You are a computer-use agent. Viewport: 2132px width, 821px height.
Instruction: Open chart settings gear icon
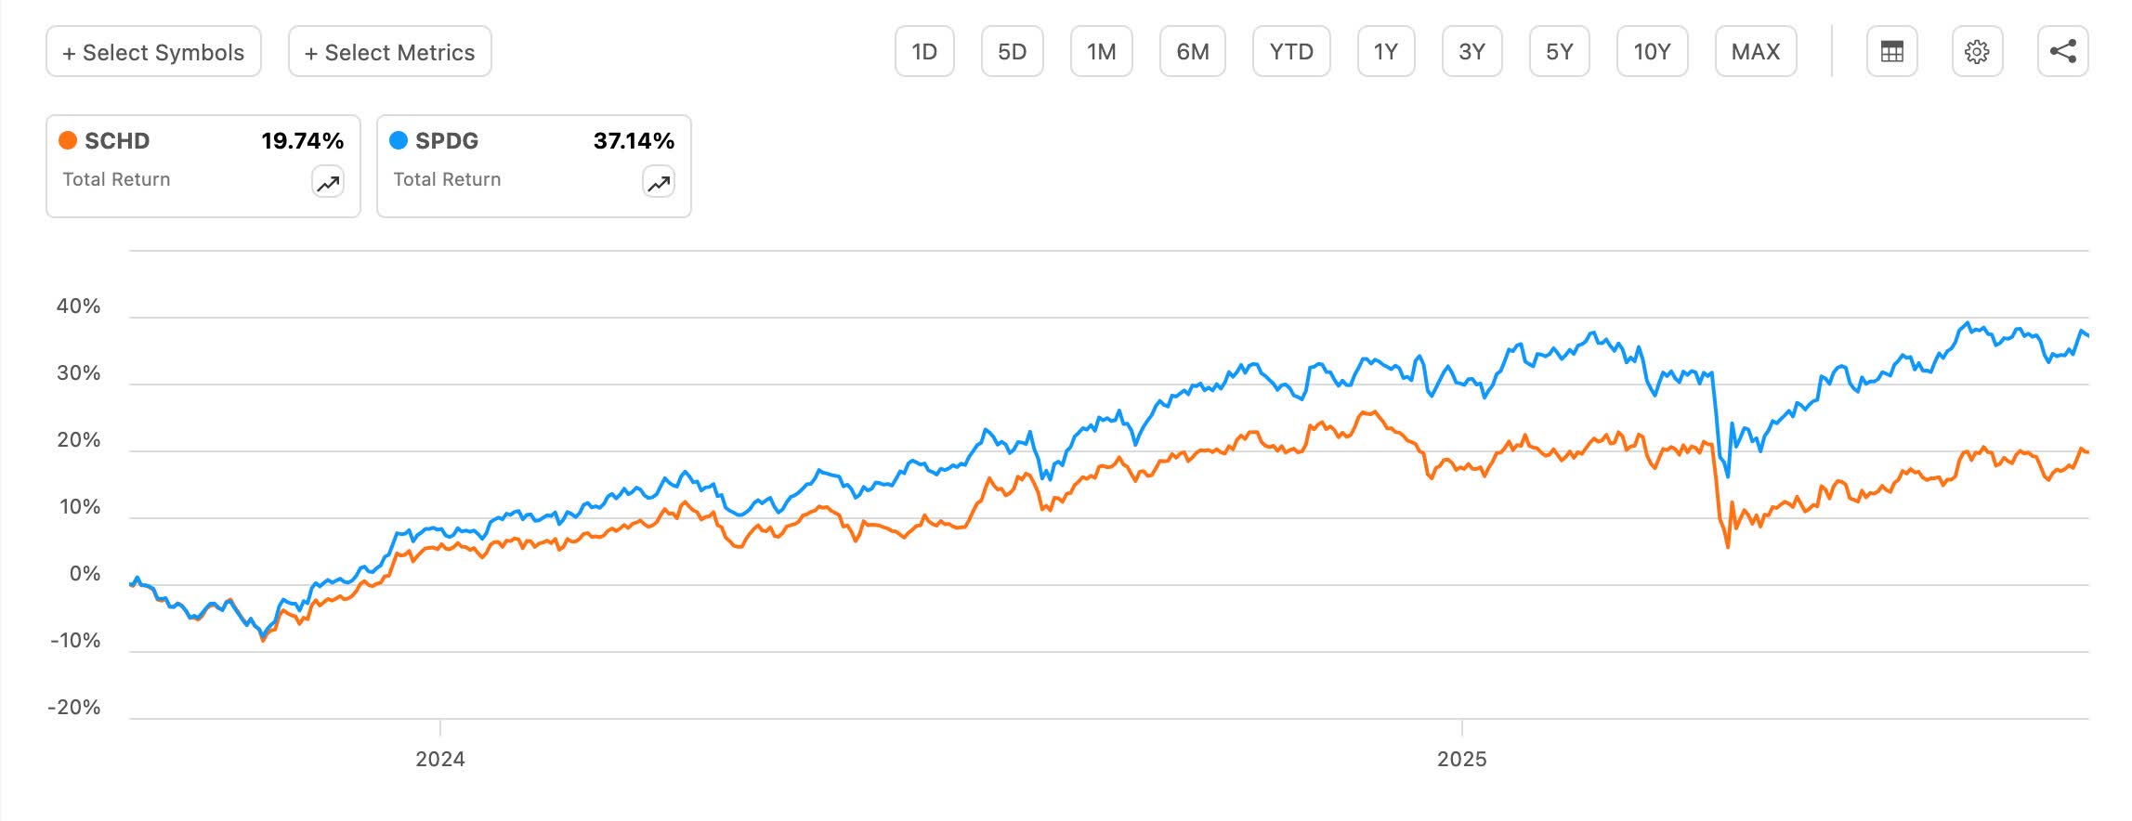(1977, 51)
